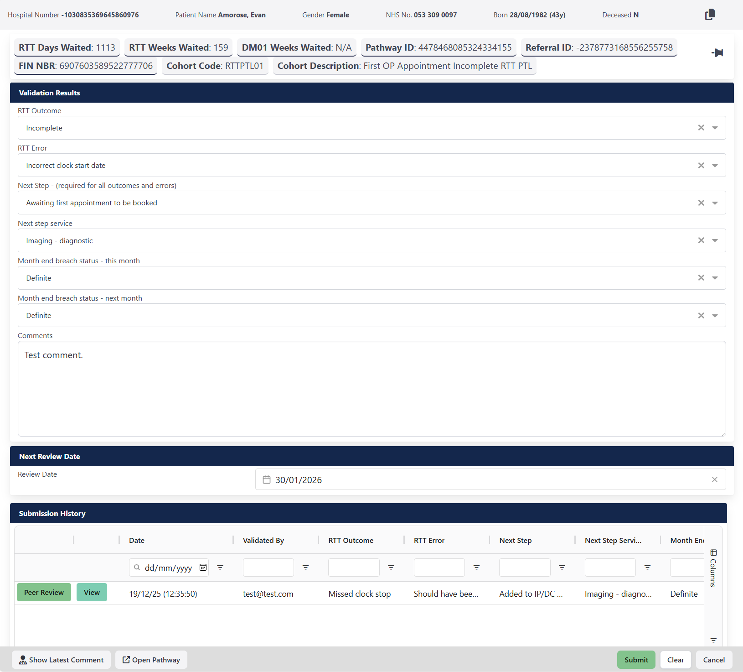This screenshot has height=672, width=743.
Task: Clear the Review Date value
Action: click(714, 479)
